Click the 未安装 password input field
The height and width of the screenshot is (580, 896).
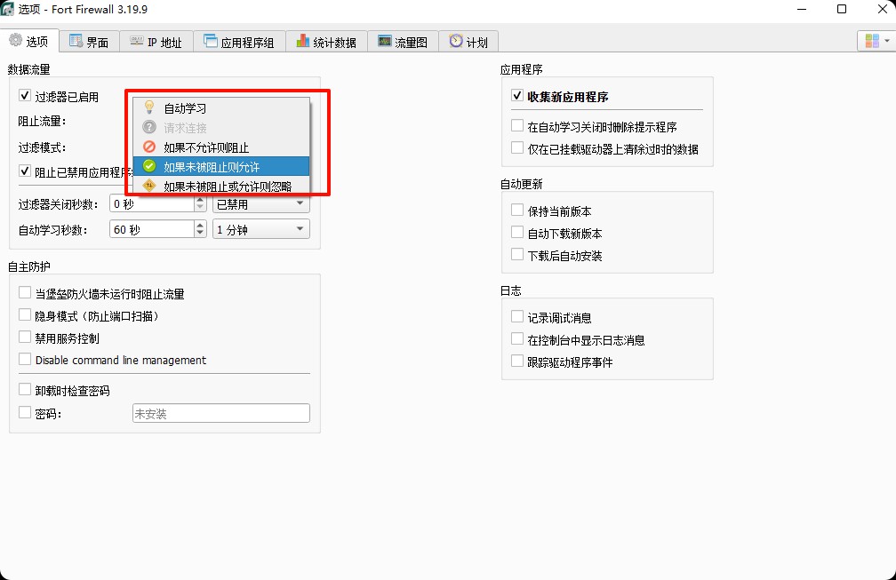[x=220, y=412]
